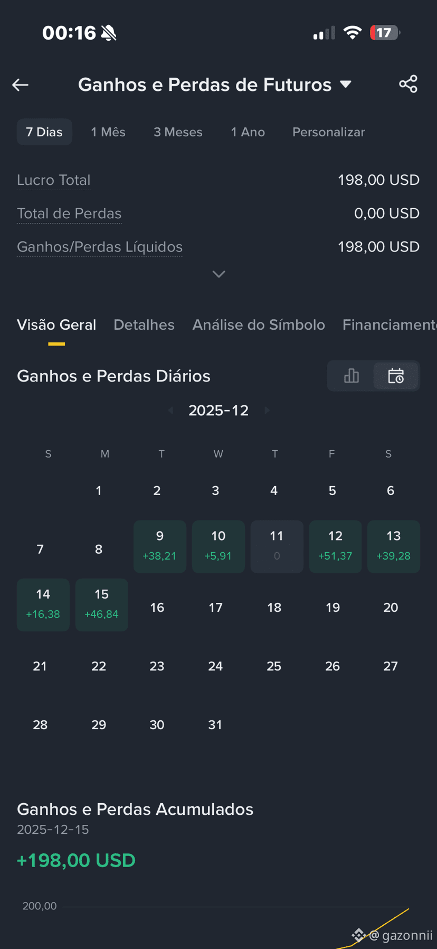Open the share icon
437x949 pixels.
(x=408, y=84)
